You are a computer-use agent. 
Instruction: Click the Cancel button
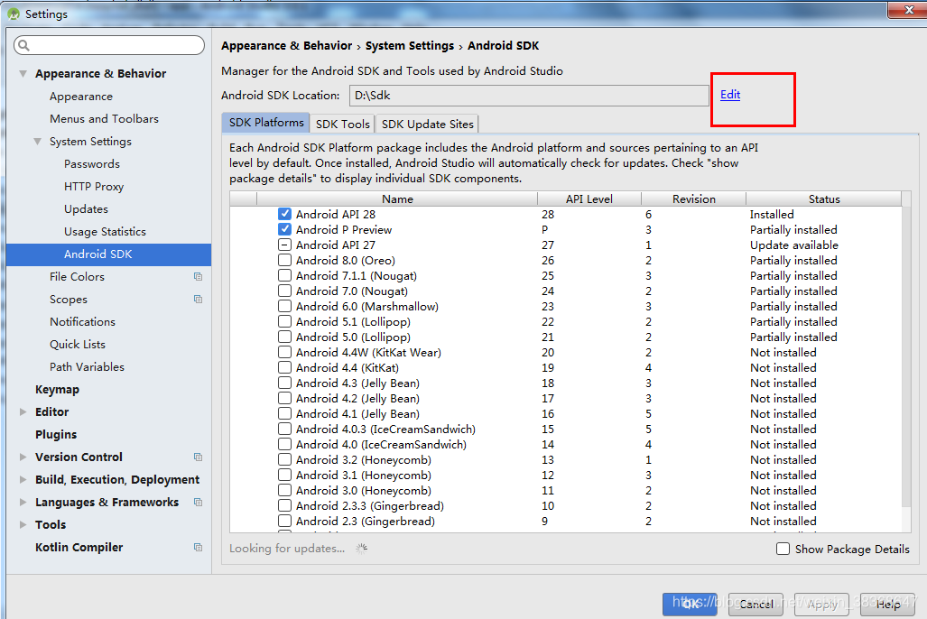click(756, 605)
